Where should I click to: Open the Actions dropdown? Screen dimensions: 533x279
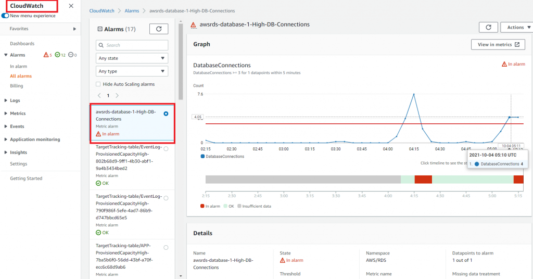pos(517,27)
